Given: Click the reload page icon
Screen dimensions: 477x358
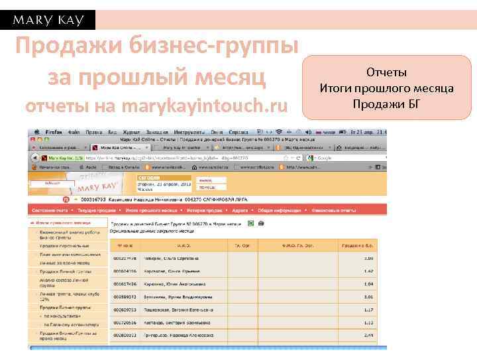Looking at the screenshot, I should [298, 158].
